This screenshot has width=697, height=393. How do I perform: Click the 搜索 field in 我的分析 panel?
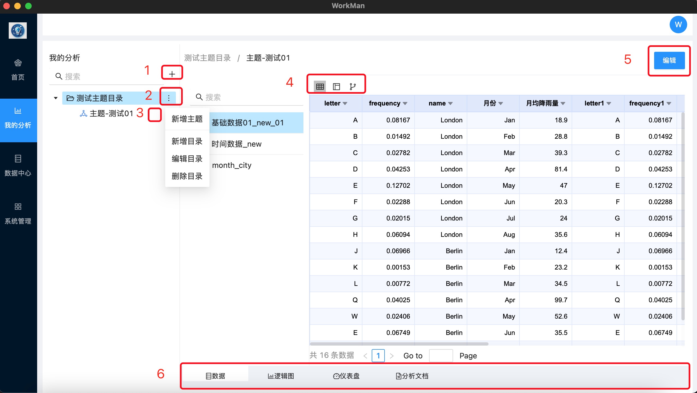click(x=107, y=76)
